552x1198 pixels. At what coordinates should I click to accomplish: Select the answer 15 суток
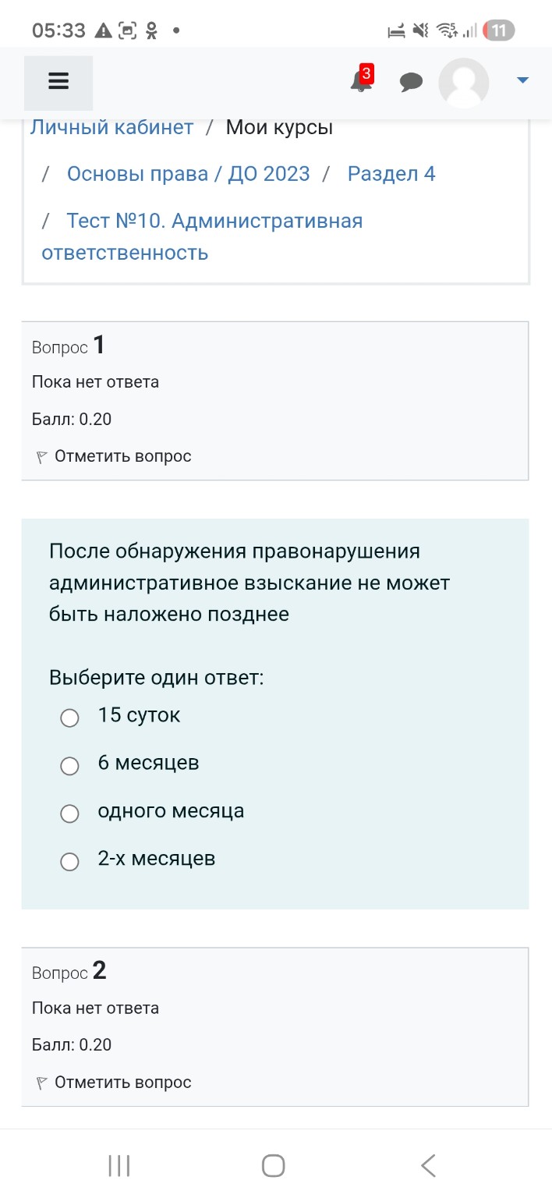coord(69,718)
